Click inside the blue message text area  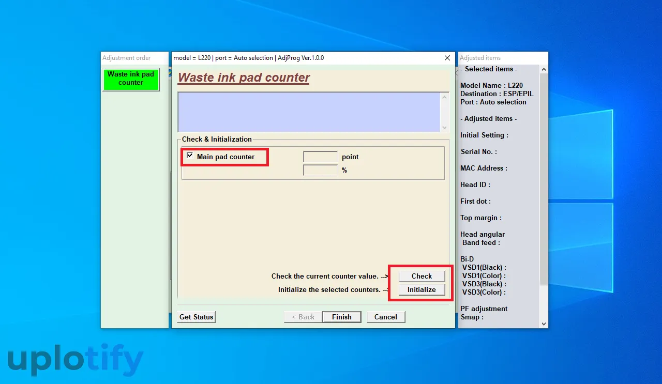pyautogui.click(x=309, y=112)
